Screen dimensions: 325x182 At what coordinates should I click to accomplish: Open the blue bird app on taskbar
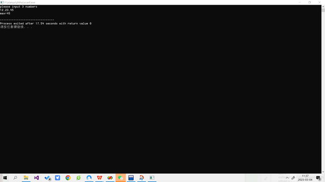tap(57, 177)
